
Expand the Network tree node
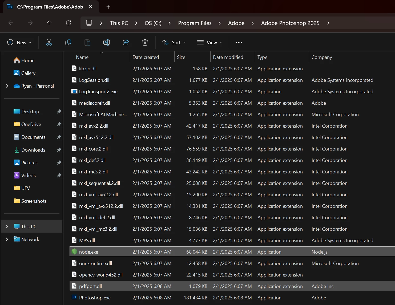tap(7, 239)
